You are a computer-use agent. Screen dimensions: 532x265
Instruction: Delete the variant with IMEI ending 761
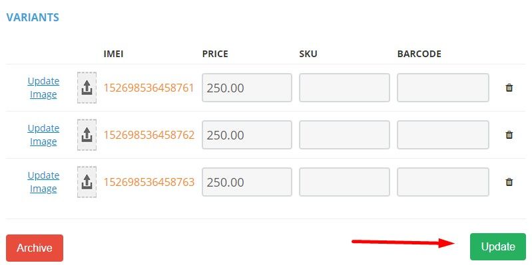[509, 88]
